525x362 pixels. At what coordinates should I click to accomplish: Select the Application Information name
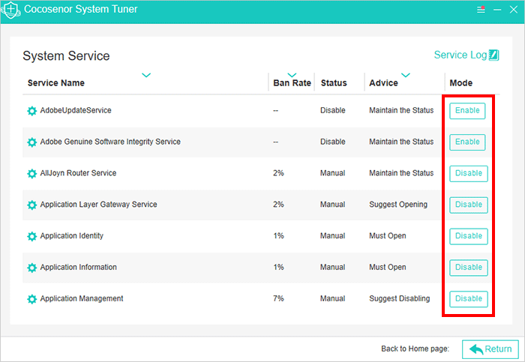pos(78,267)
